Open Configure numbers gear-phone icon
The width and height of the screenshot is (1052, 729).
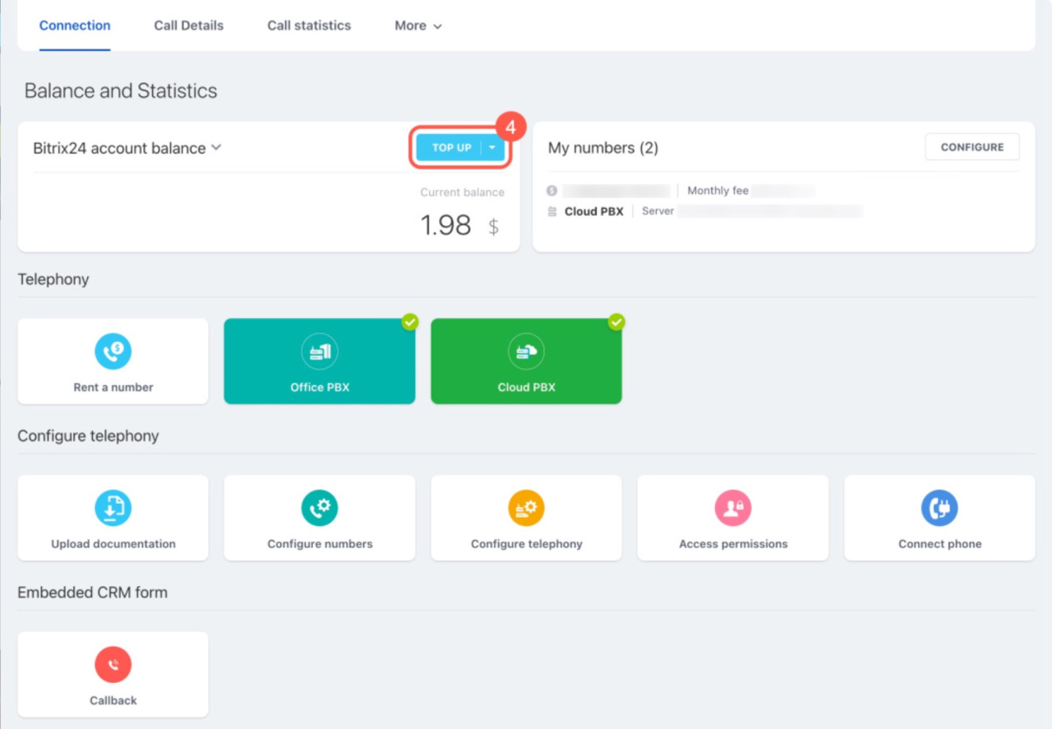(x=320, y=508)
